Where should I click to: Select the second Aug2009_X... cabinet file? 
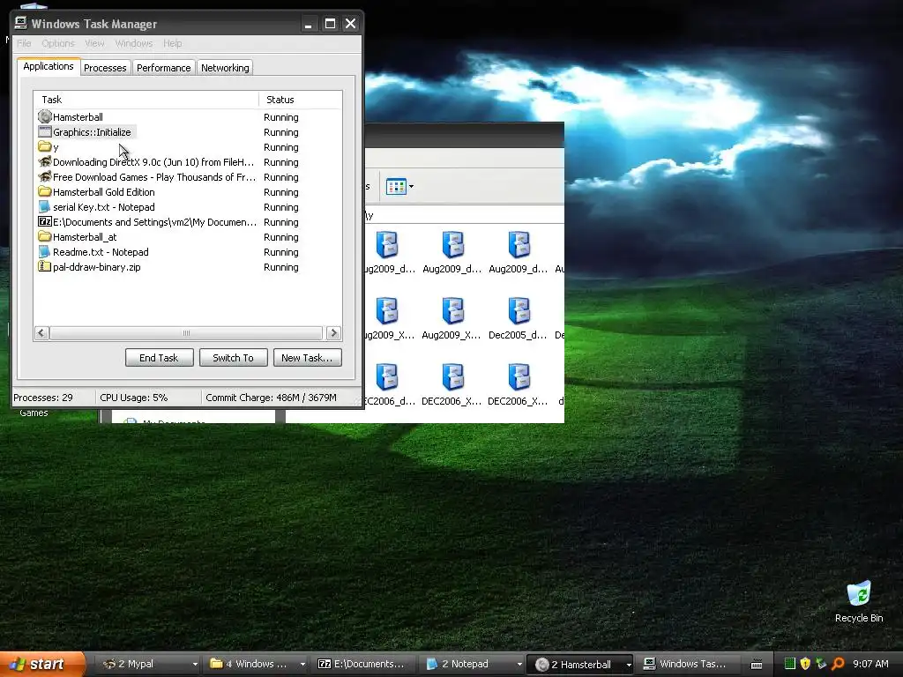(452, 318)
